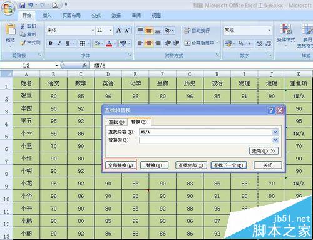This screenshot has height=240, width=313.
Task: Open the number dialog launcher
Action: click(x=270, y=55)
